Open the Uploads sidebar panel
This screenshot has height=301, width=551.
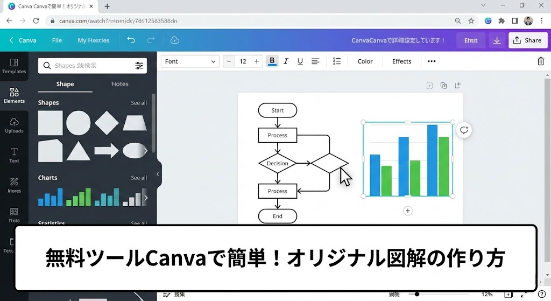pyautogui.click(x=14, y=125)
